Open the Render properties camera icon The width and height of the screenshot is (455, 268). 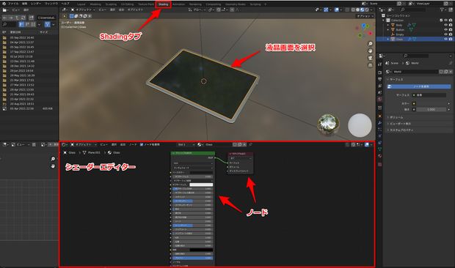[379, 72]
